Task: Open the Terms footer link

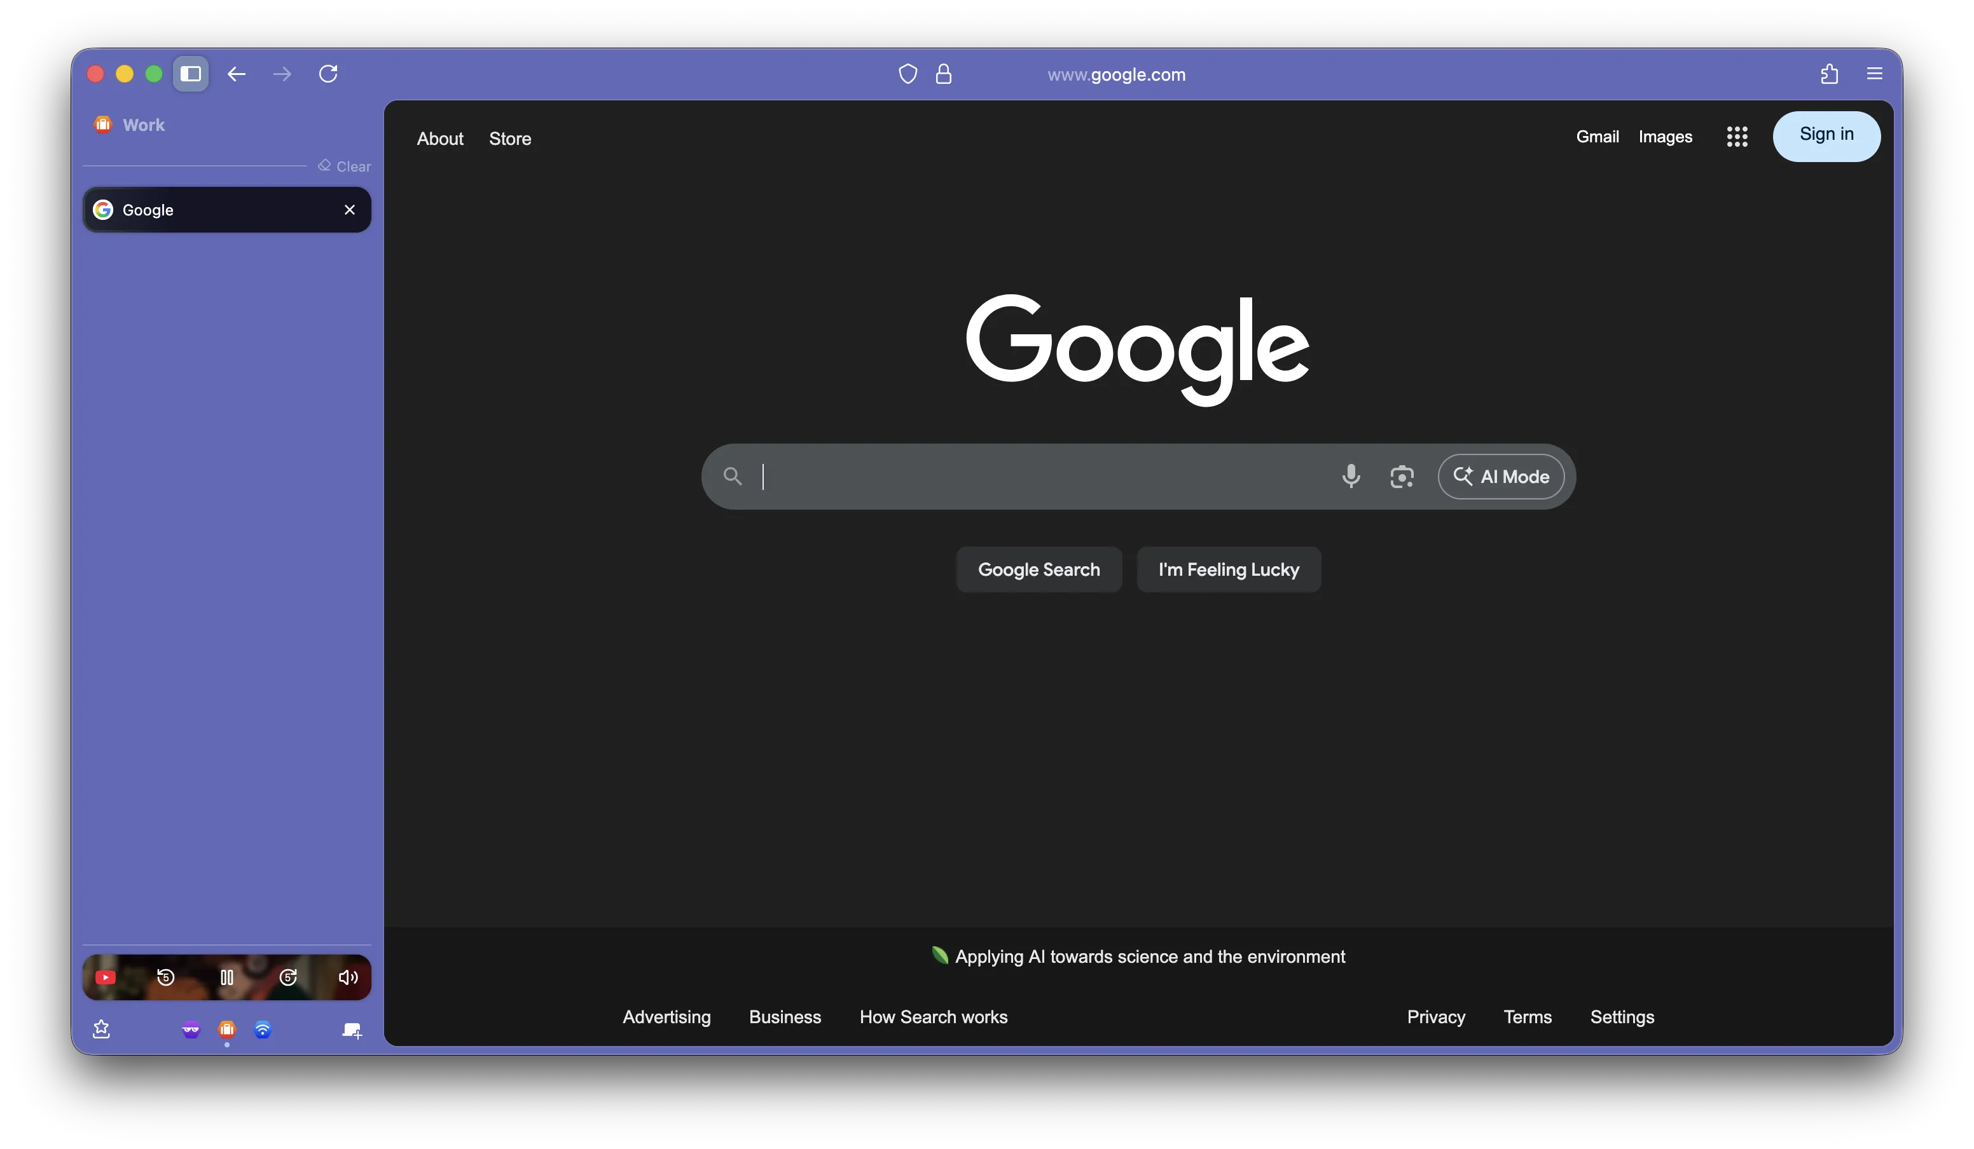Action: (x=1528, y=1017)
